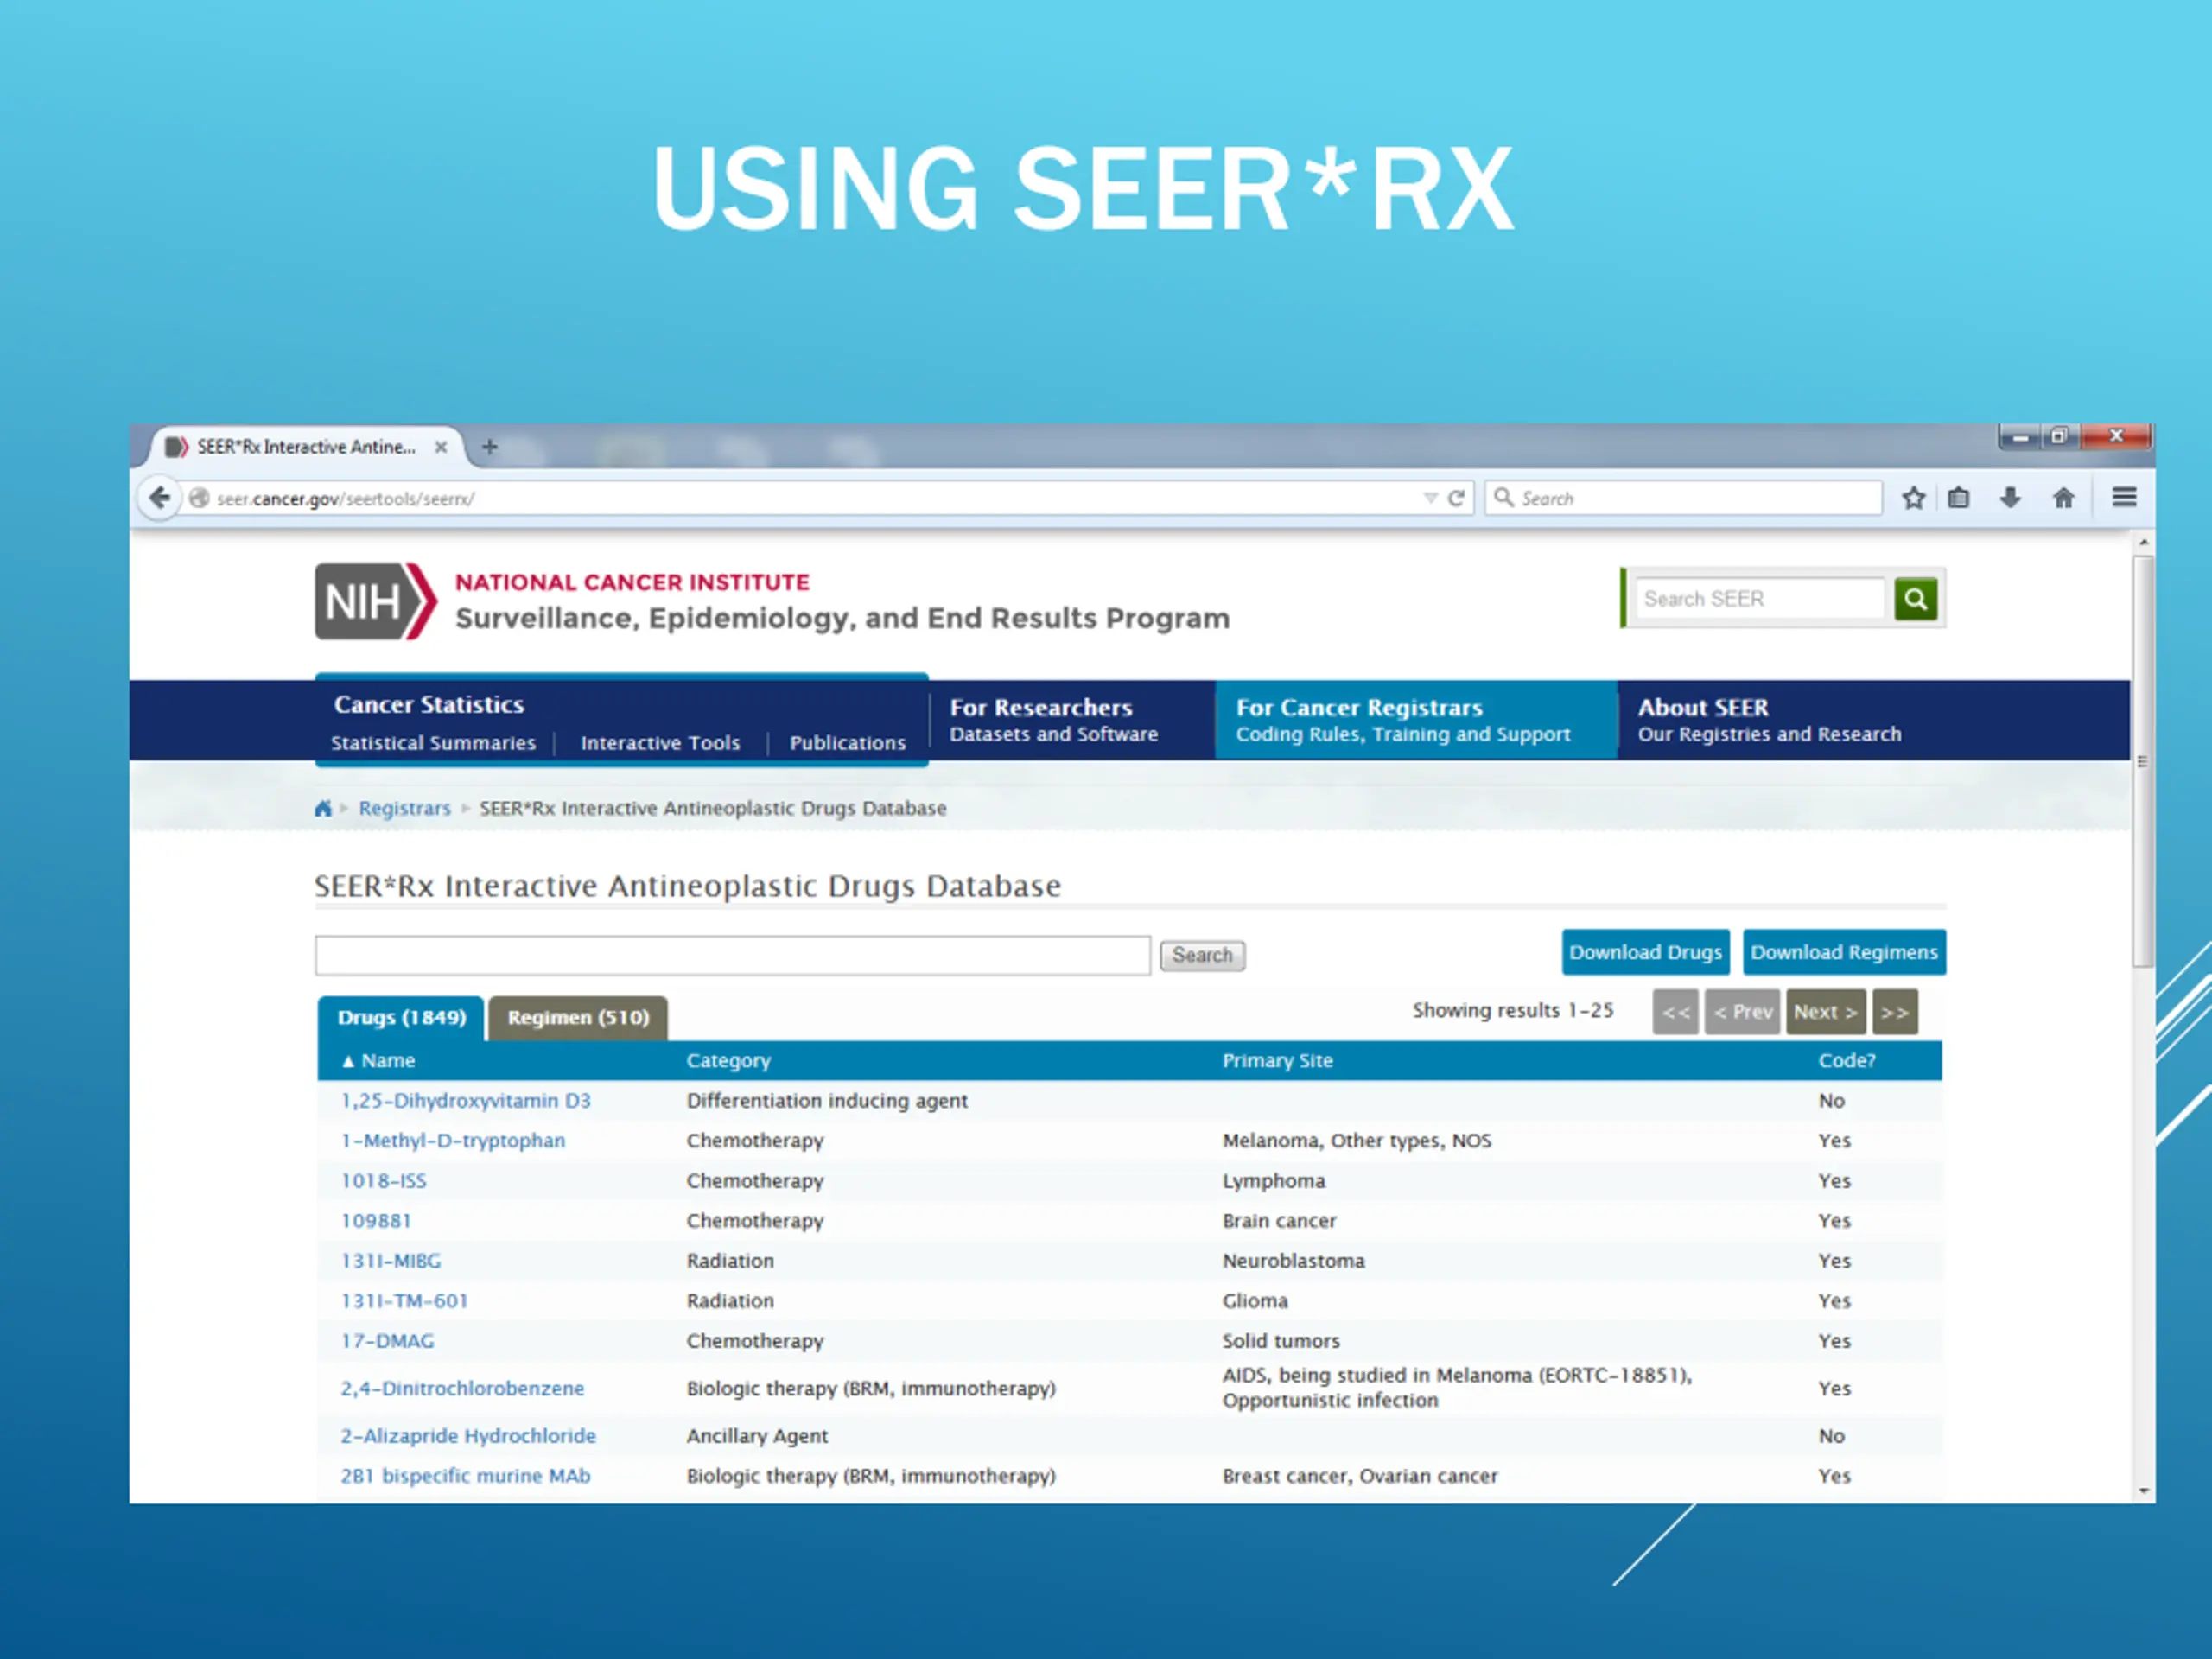Jump to last results page >>
2212x1659 pixels.
[1894, 1012]
